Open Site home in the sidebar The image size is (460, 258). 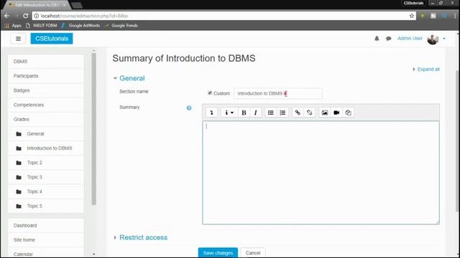tap(46, 240)
